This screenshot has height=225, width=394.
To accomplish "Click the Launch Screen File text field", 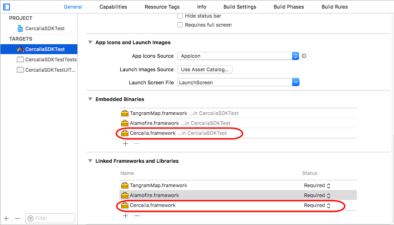I will tap(235, 82).
